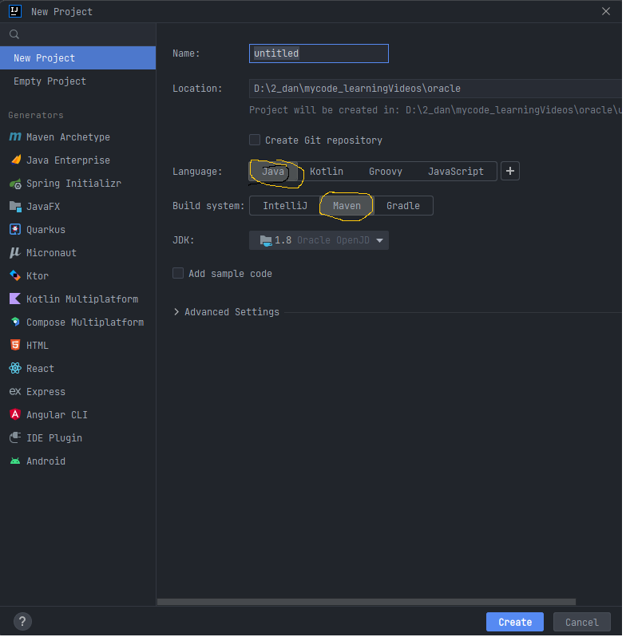The image size is (626, 637).
Task: Click the Quarkus generator icon
Action: [x=15, y=230]
